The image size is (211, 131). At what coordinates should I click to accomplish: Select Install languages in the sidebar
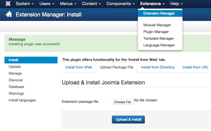[x=22, y=100]
